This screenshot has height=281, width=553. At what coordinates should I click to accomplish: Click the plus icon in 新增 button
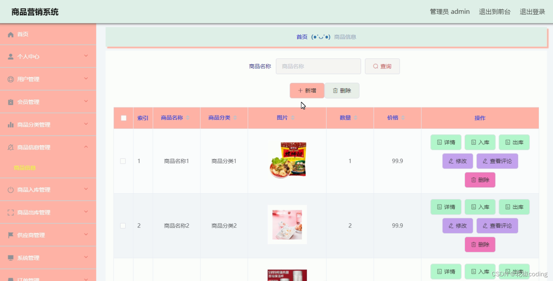[300, 90]
